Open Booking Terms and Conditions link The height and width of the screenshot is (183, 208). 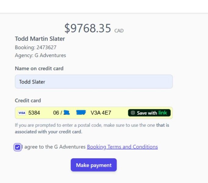coord(122,147)
